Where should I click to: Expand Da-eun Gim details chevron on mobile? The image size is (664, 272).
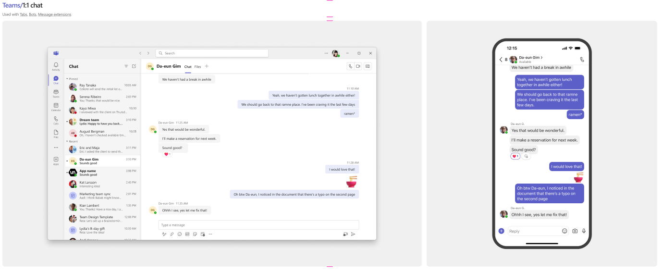coord(542,58)
